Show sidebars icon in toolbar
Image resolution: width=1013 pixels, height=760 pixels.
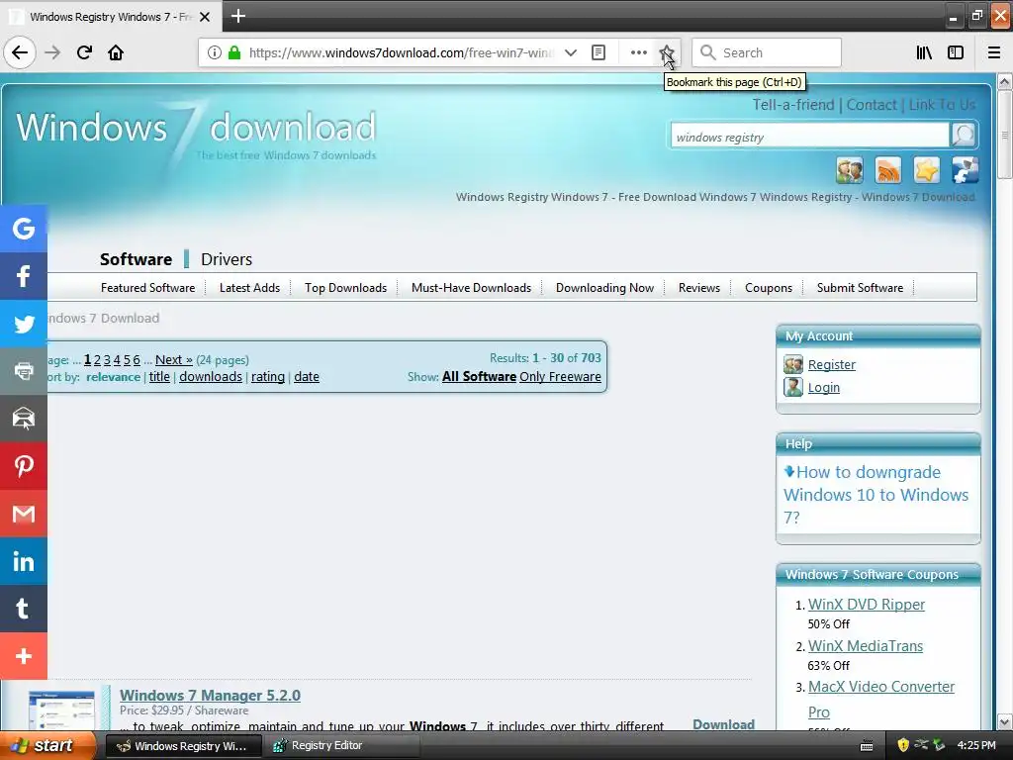click(x=956, y=52)
